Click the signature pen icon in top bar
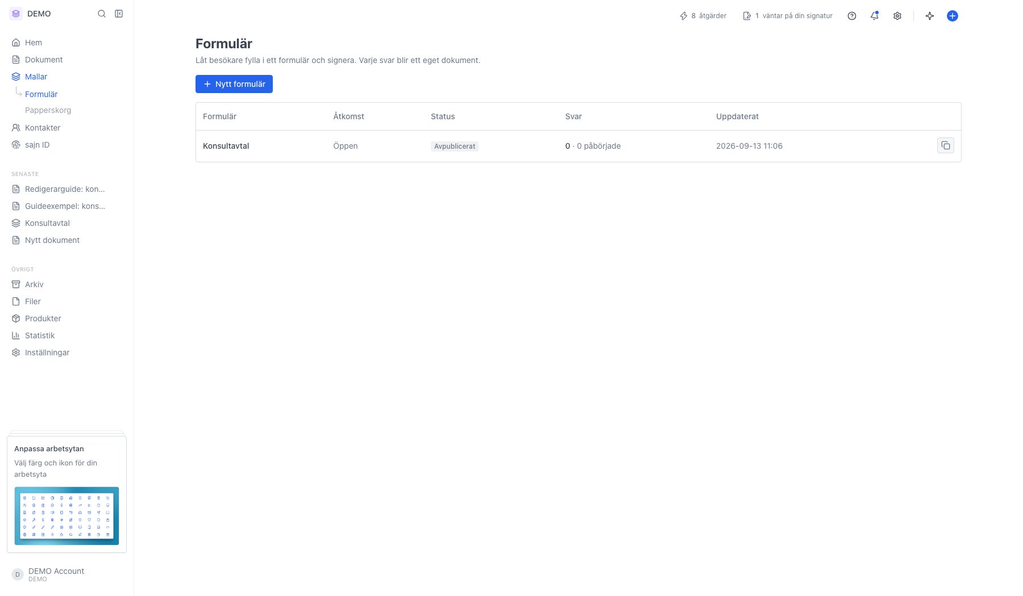 click(747, 16)
